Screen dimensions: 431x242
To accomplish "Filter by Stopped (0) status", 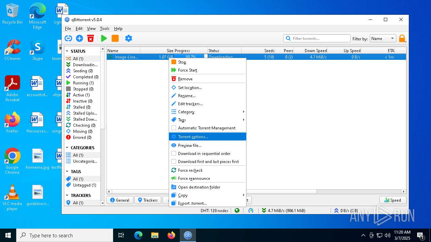I will (82, 89).
